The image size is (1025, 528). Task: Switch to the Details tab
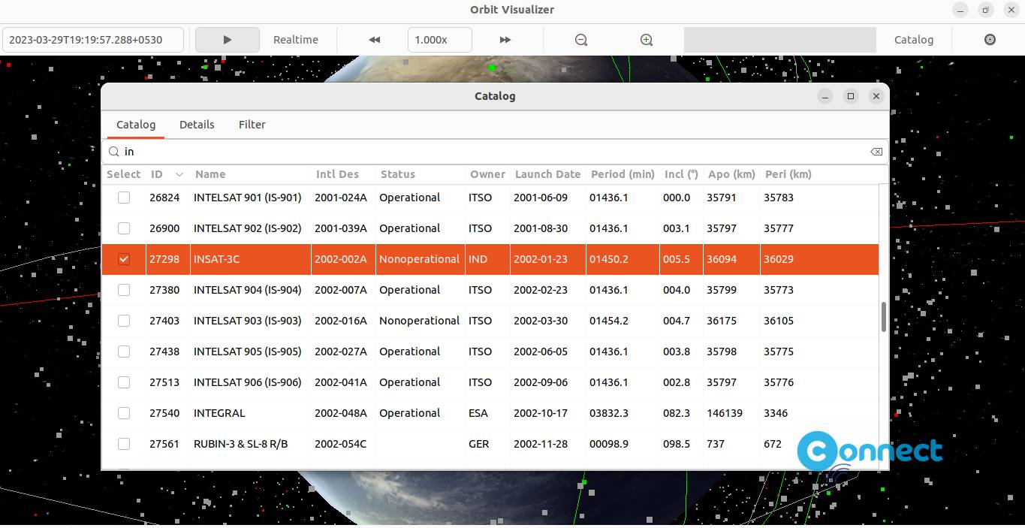tap(197, 125)
